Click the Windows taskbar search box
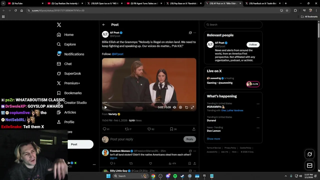320x180 pixels. (131, 176)
